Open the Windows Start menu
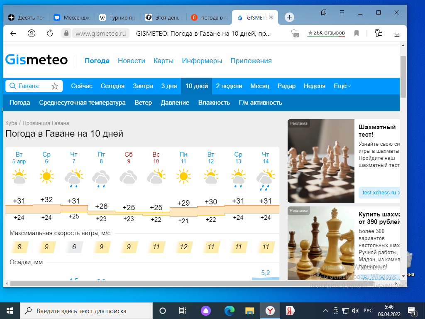The width and height of the screenshot is (425, 319). 10,311
